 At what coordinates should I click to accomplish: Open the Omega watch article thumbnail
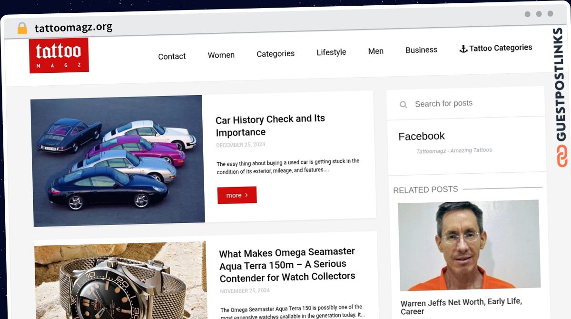[121, 281]
